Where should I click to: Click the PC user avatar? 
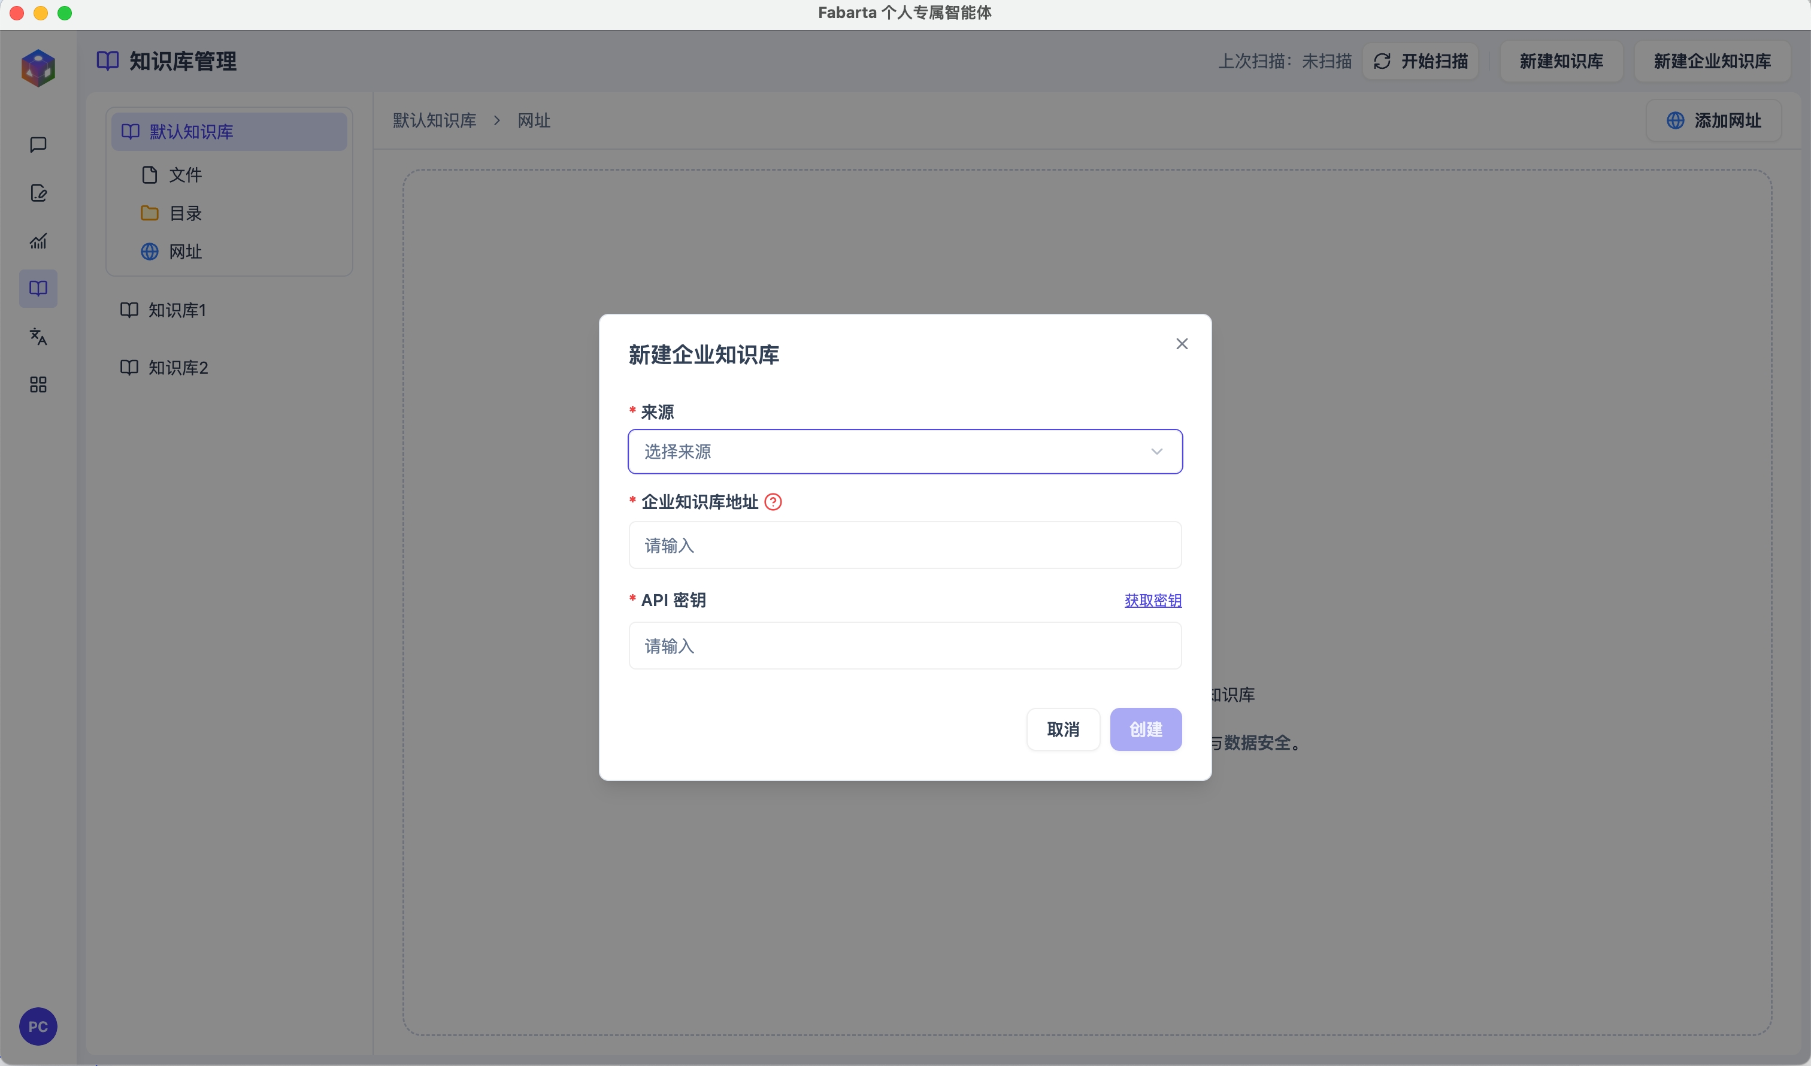(x=38, y=1026)
